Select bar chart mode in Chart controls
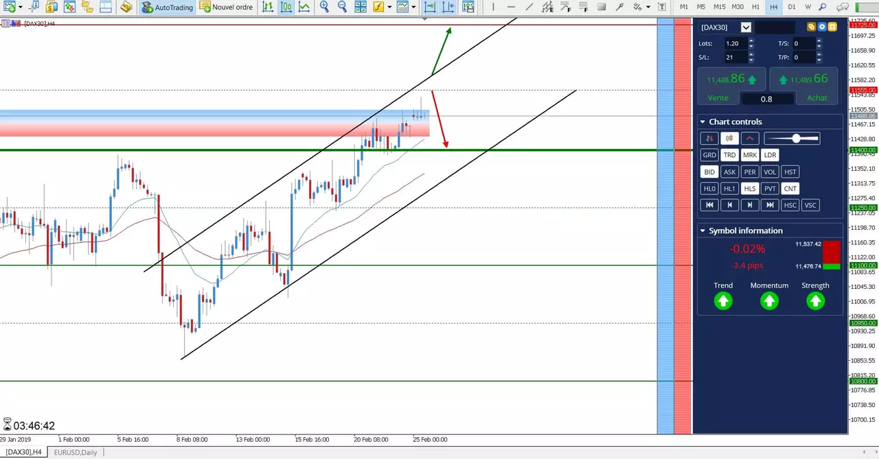This screenshot has width=879, height=459. 709,139
